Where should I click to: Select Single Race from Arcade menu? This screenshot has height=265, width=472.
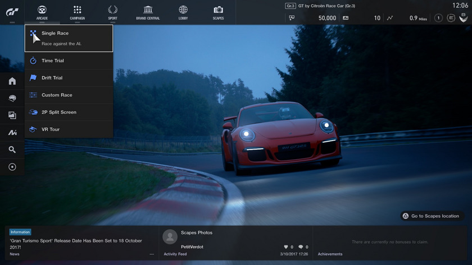(x=69, y=38)
